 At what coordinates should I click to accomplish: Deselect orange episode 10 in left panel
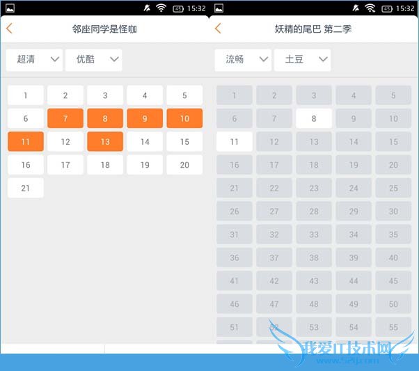pos(184,118)
